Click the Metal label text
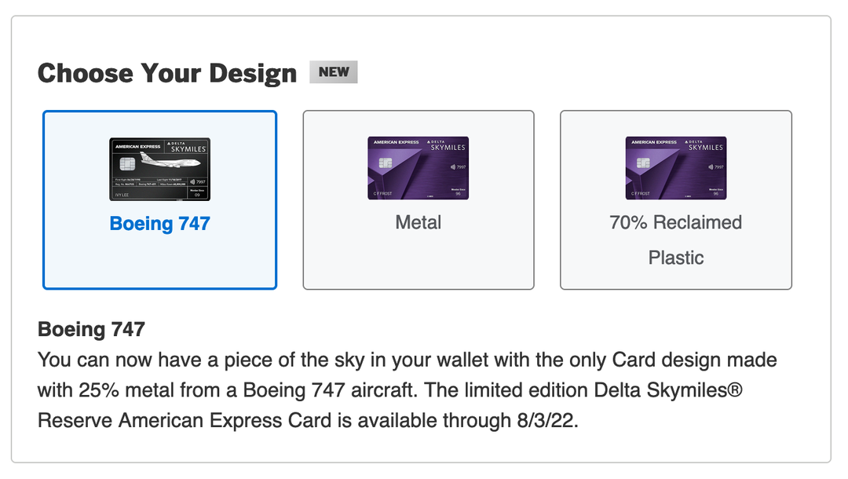The width and height of the screenshot is (848, 479). click(x=419, y=222)
